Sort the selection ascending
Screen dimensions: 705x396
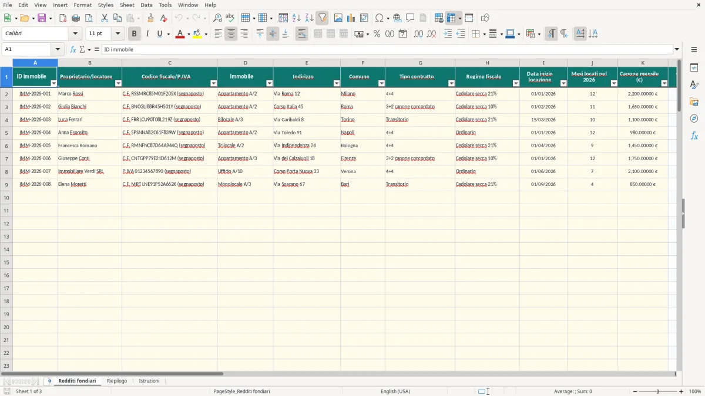click(297, 18)
